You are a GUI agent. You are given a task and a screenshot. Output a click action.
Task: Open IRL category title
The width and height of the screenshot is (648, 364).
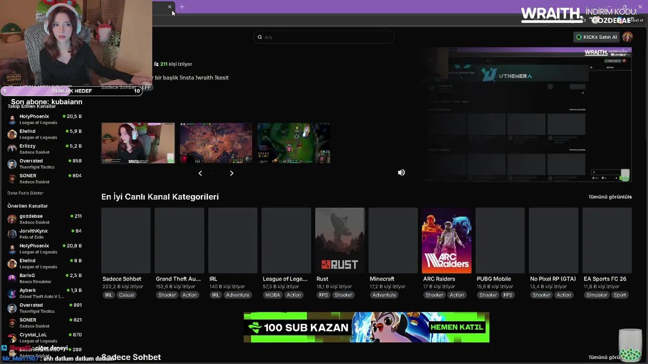click(x=213, y=279)
